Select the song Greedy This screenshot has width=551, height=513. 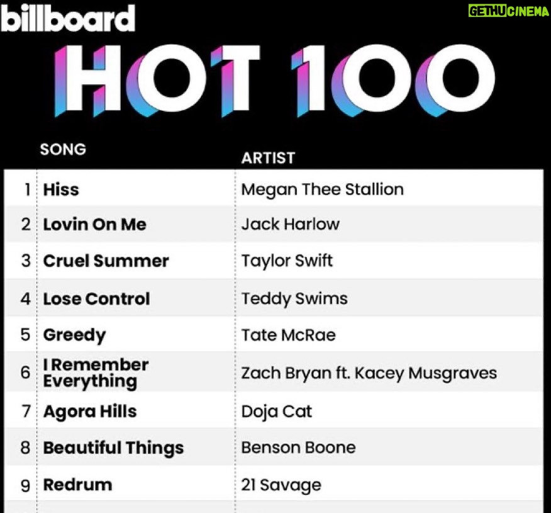click(x=74, y=335)
